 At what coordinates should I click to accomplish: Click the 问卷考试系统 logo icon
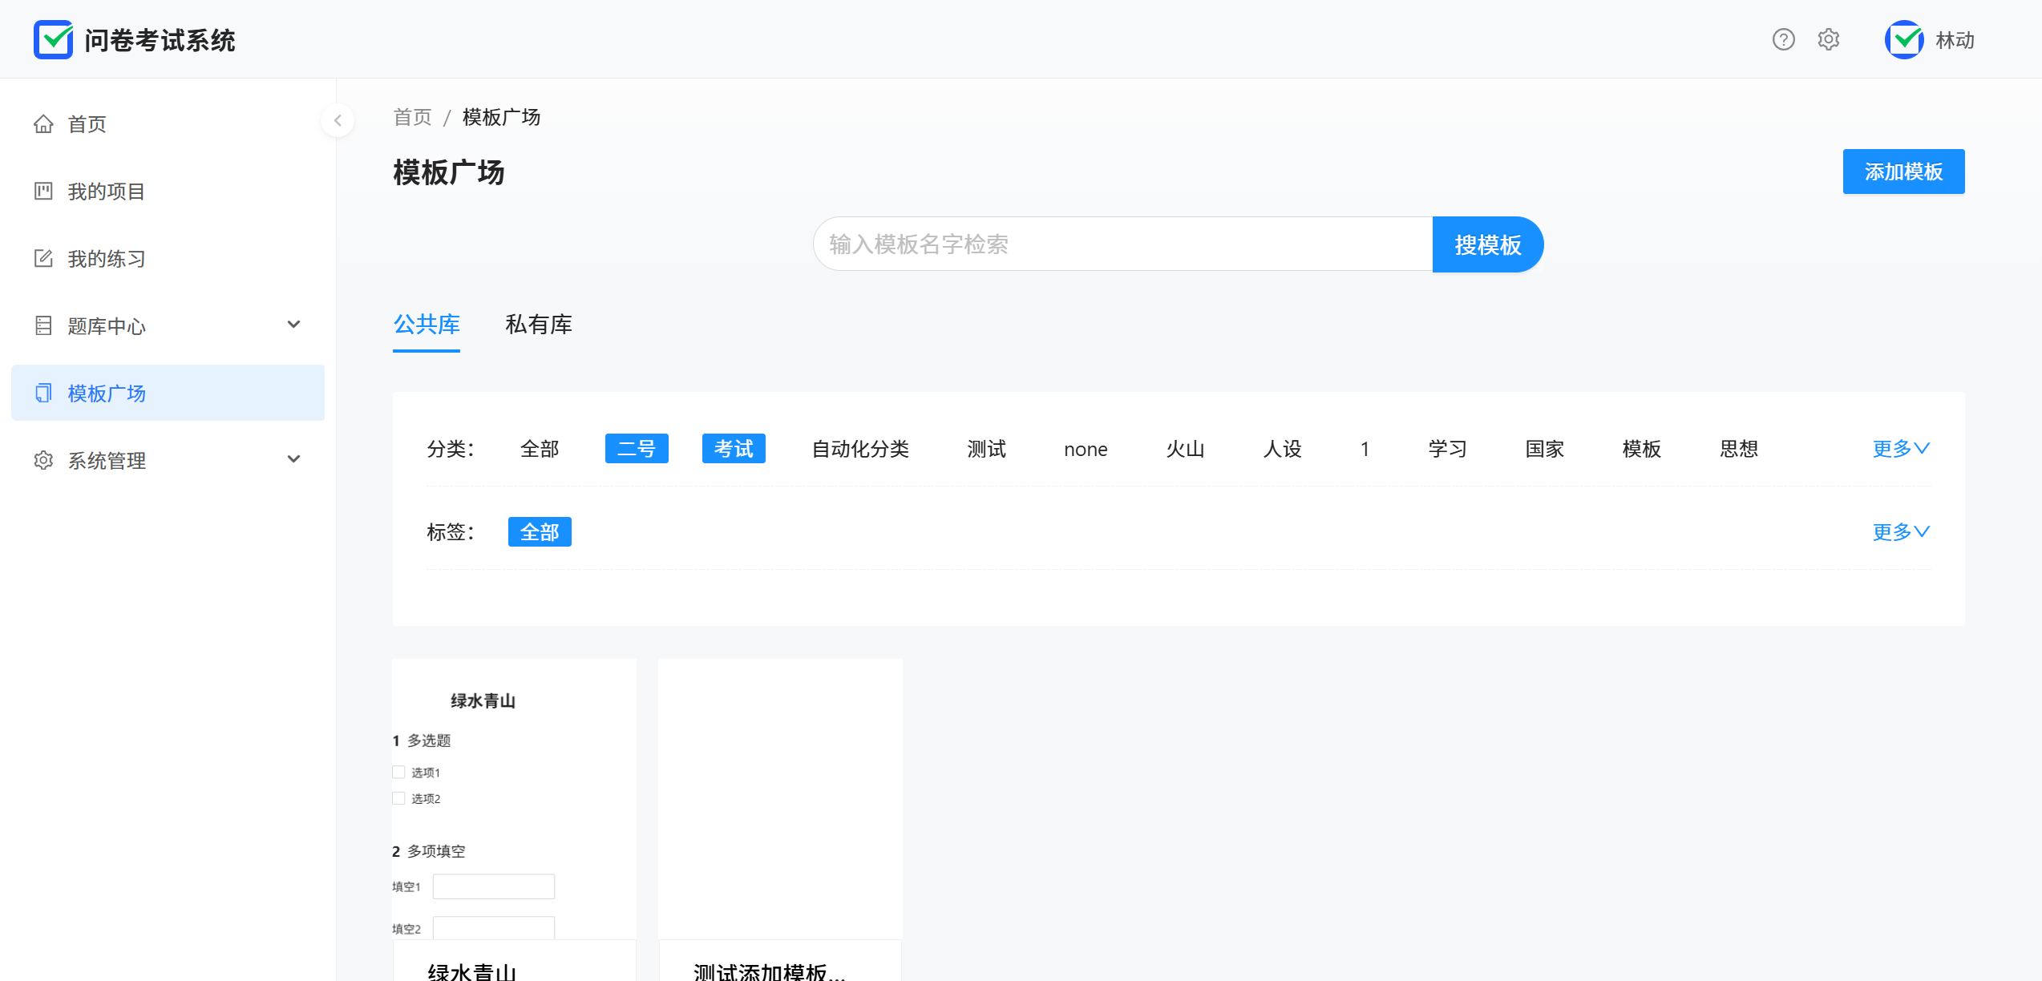click(x=53, y=39)
